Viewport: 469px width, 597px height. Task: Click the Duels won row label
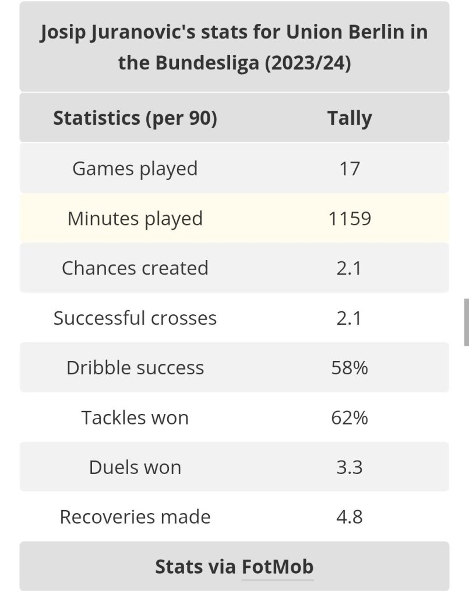point(135,467)
